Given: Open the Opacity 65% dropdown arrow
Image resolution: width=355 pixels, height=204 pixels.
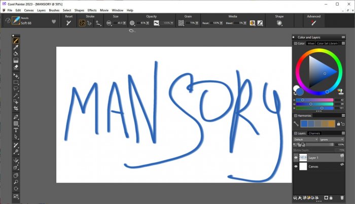Looking at the screenshot, I should click(148, 23).
